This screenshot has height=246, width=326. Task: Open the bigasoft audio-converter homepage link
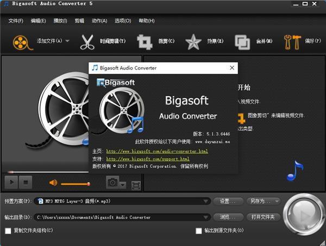click(157, 152)
